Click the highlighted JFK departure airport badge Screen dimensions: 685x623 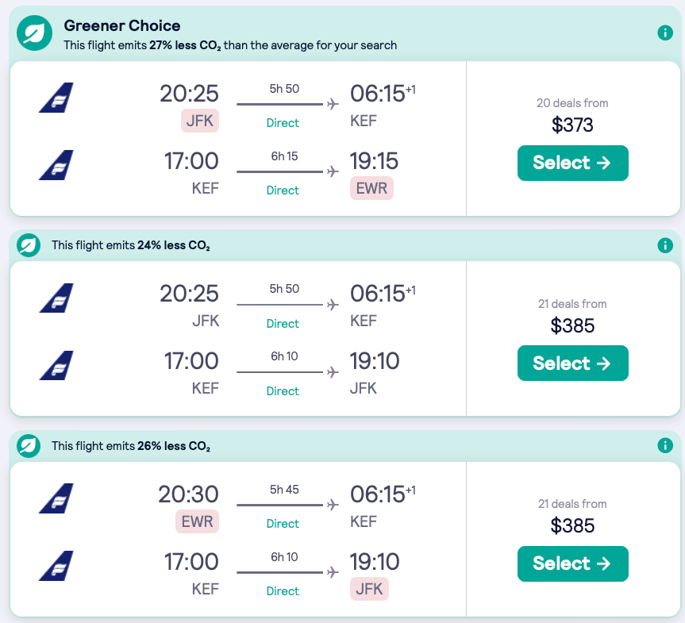click(199, 121)
